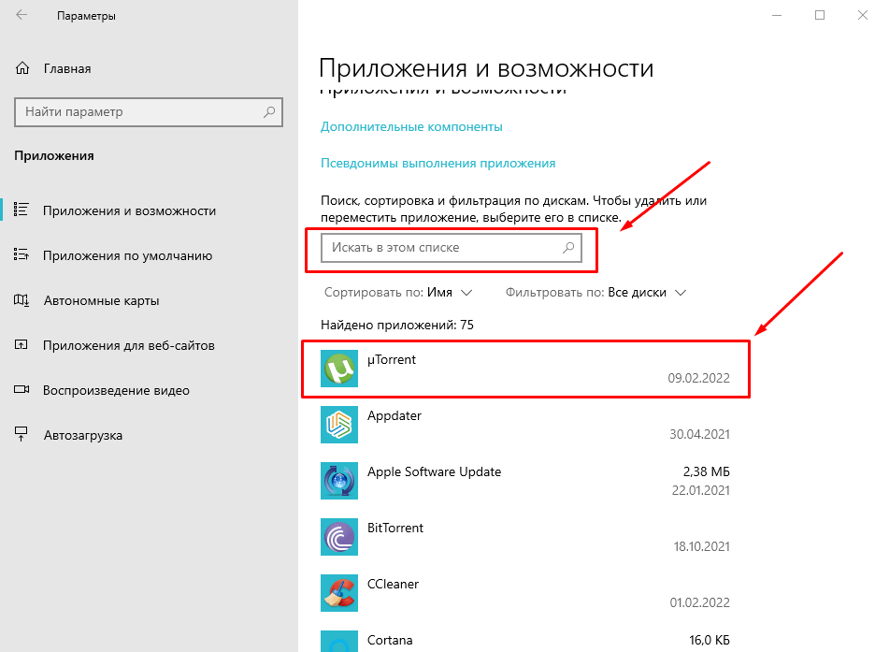
Task: Maximize the Параметры window
Action: point(820,15)
